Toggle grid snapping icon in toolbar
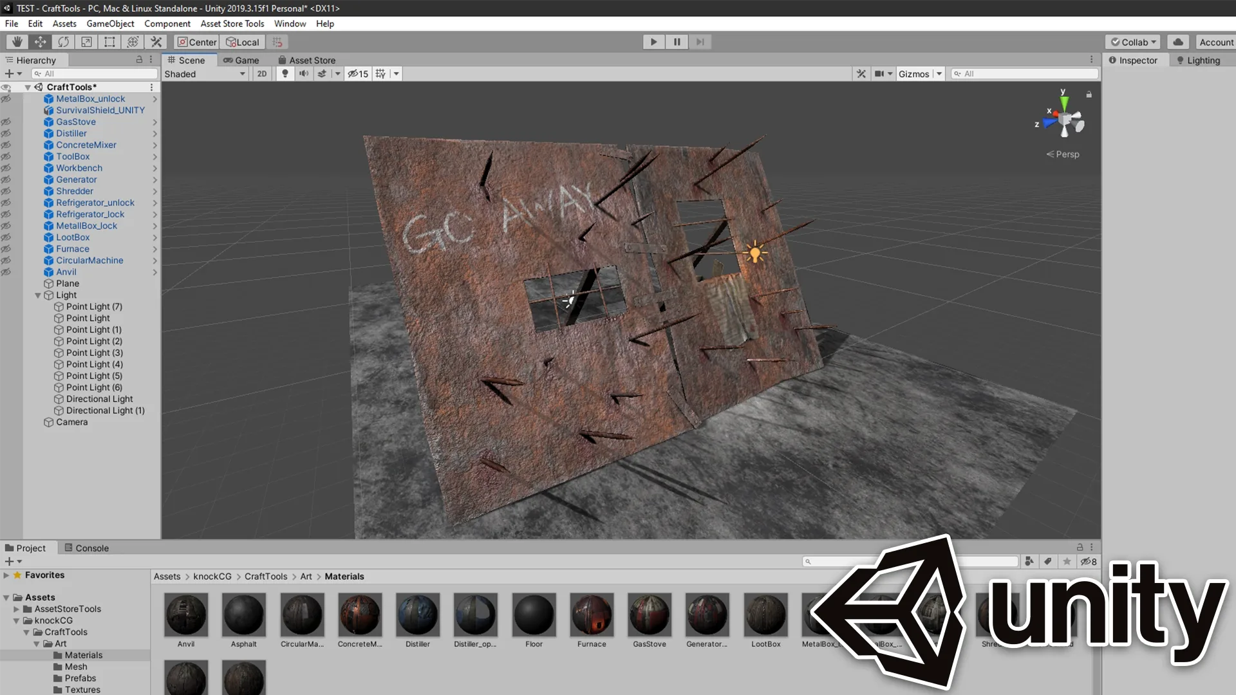1236x695 pixels. (277, 42)
